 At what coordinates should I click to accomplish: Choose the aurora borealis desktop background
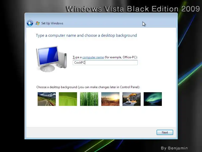(153, 99)
